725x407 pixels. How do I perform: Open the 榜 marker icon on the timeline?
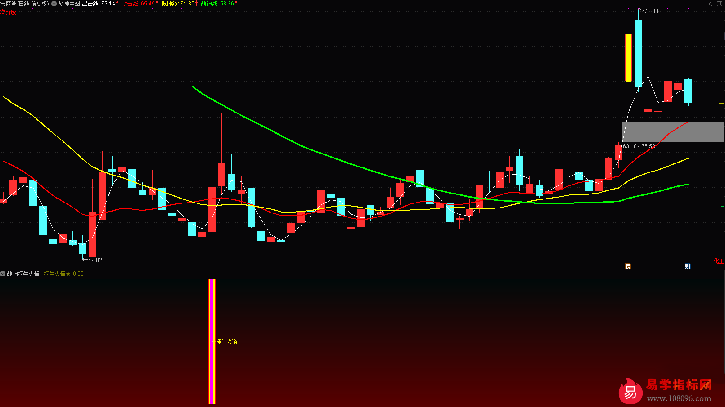click(628, 266)
